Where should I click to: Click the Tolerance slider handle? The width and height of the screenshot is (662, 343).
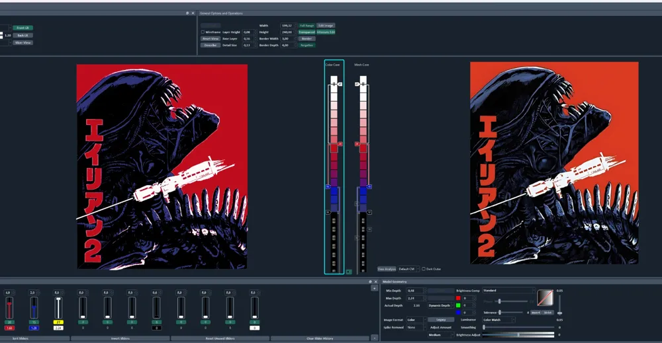click(x=499, y=312)
